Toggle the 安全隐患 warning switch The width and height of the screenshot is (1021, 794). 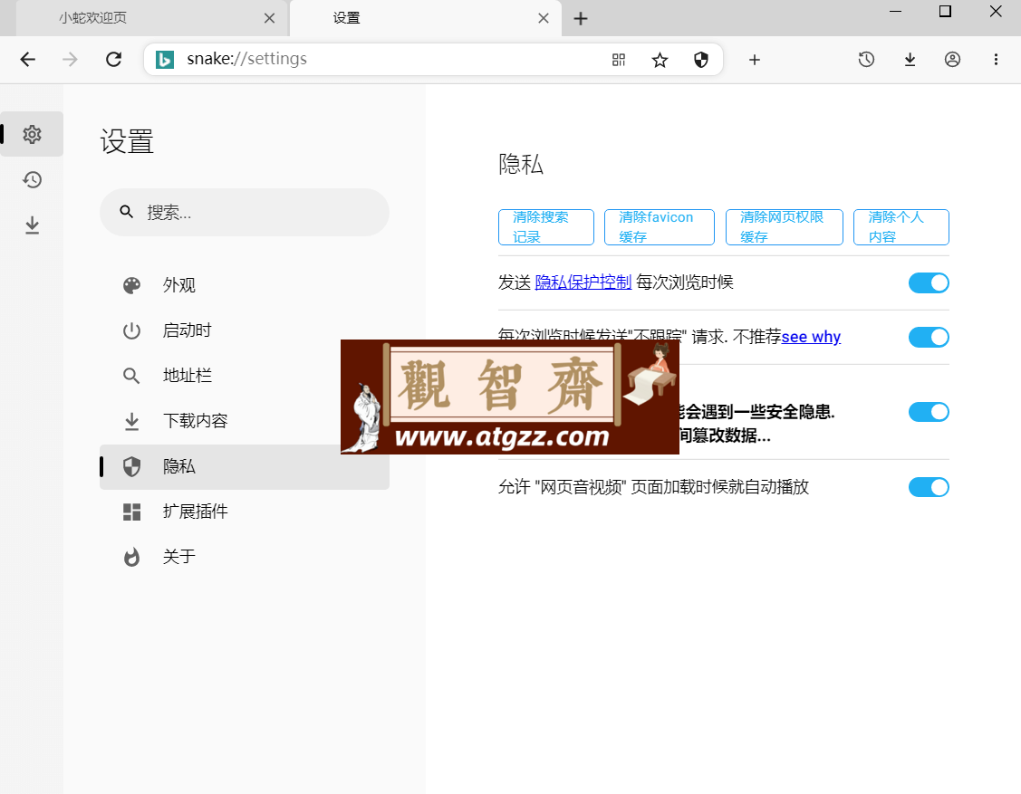[x=929, y=412]
